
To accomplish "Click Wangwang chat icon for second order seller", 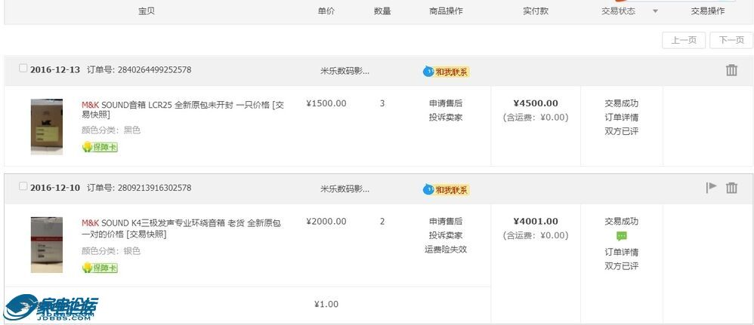I will (x=446, y=190).
